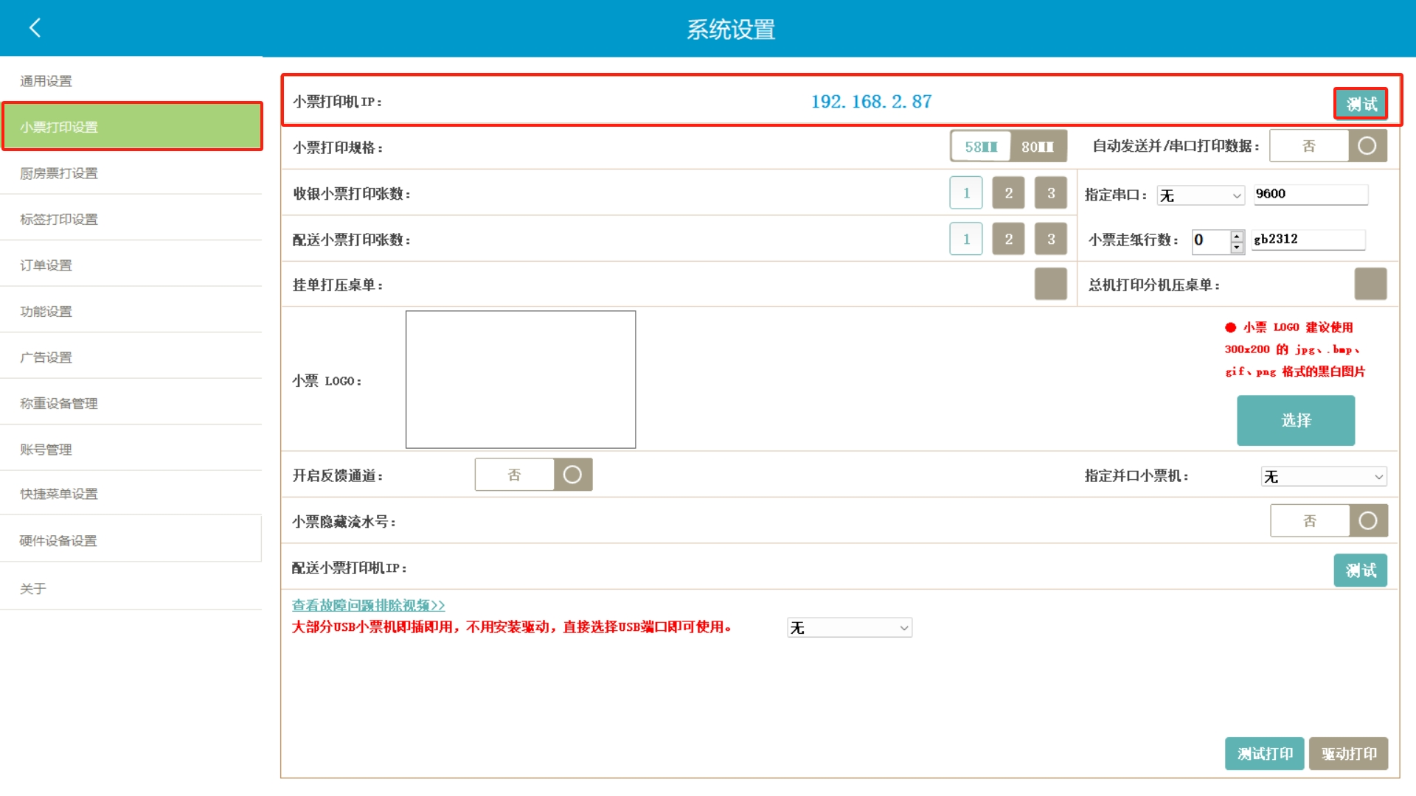
Task: Increase receipt paper feed lines stepper
Action: tap(1237, 235)
